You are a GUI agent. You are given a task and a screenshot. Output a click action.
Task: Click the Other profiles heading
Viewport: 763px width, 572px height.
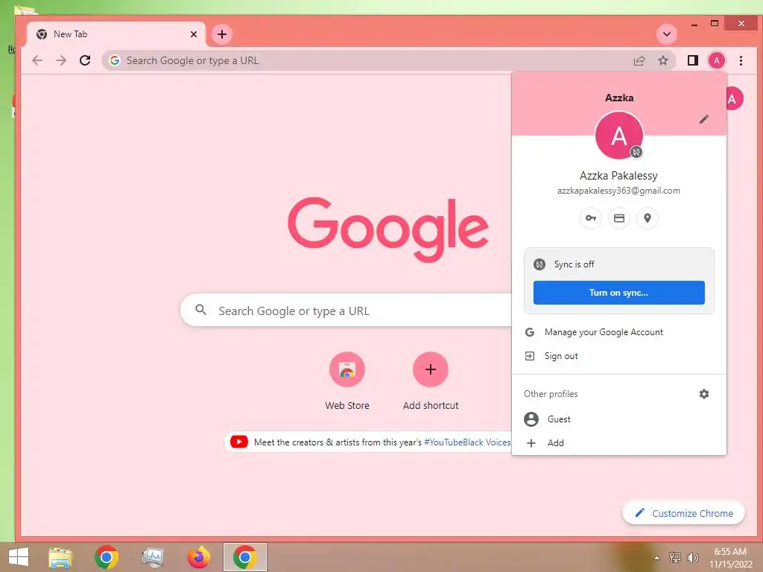551,394
